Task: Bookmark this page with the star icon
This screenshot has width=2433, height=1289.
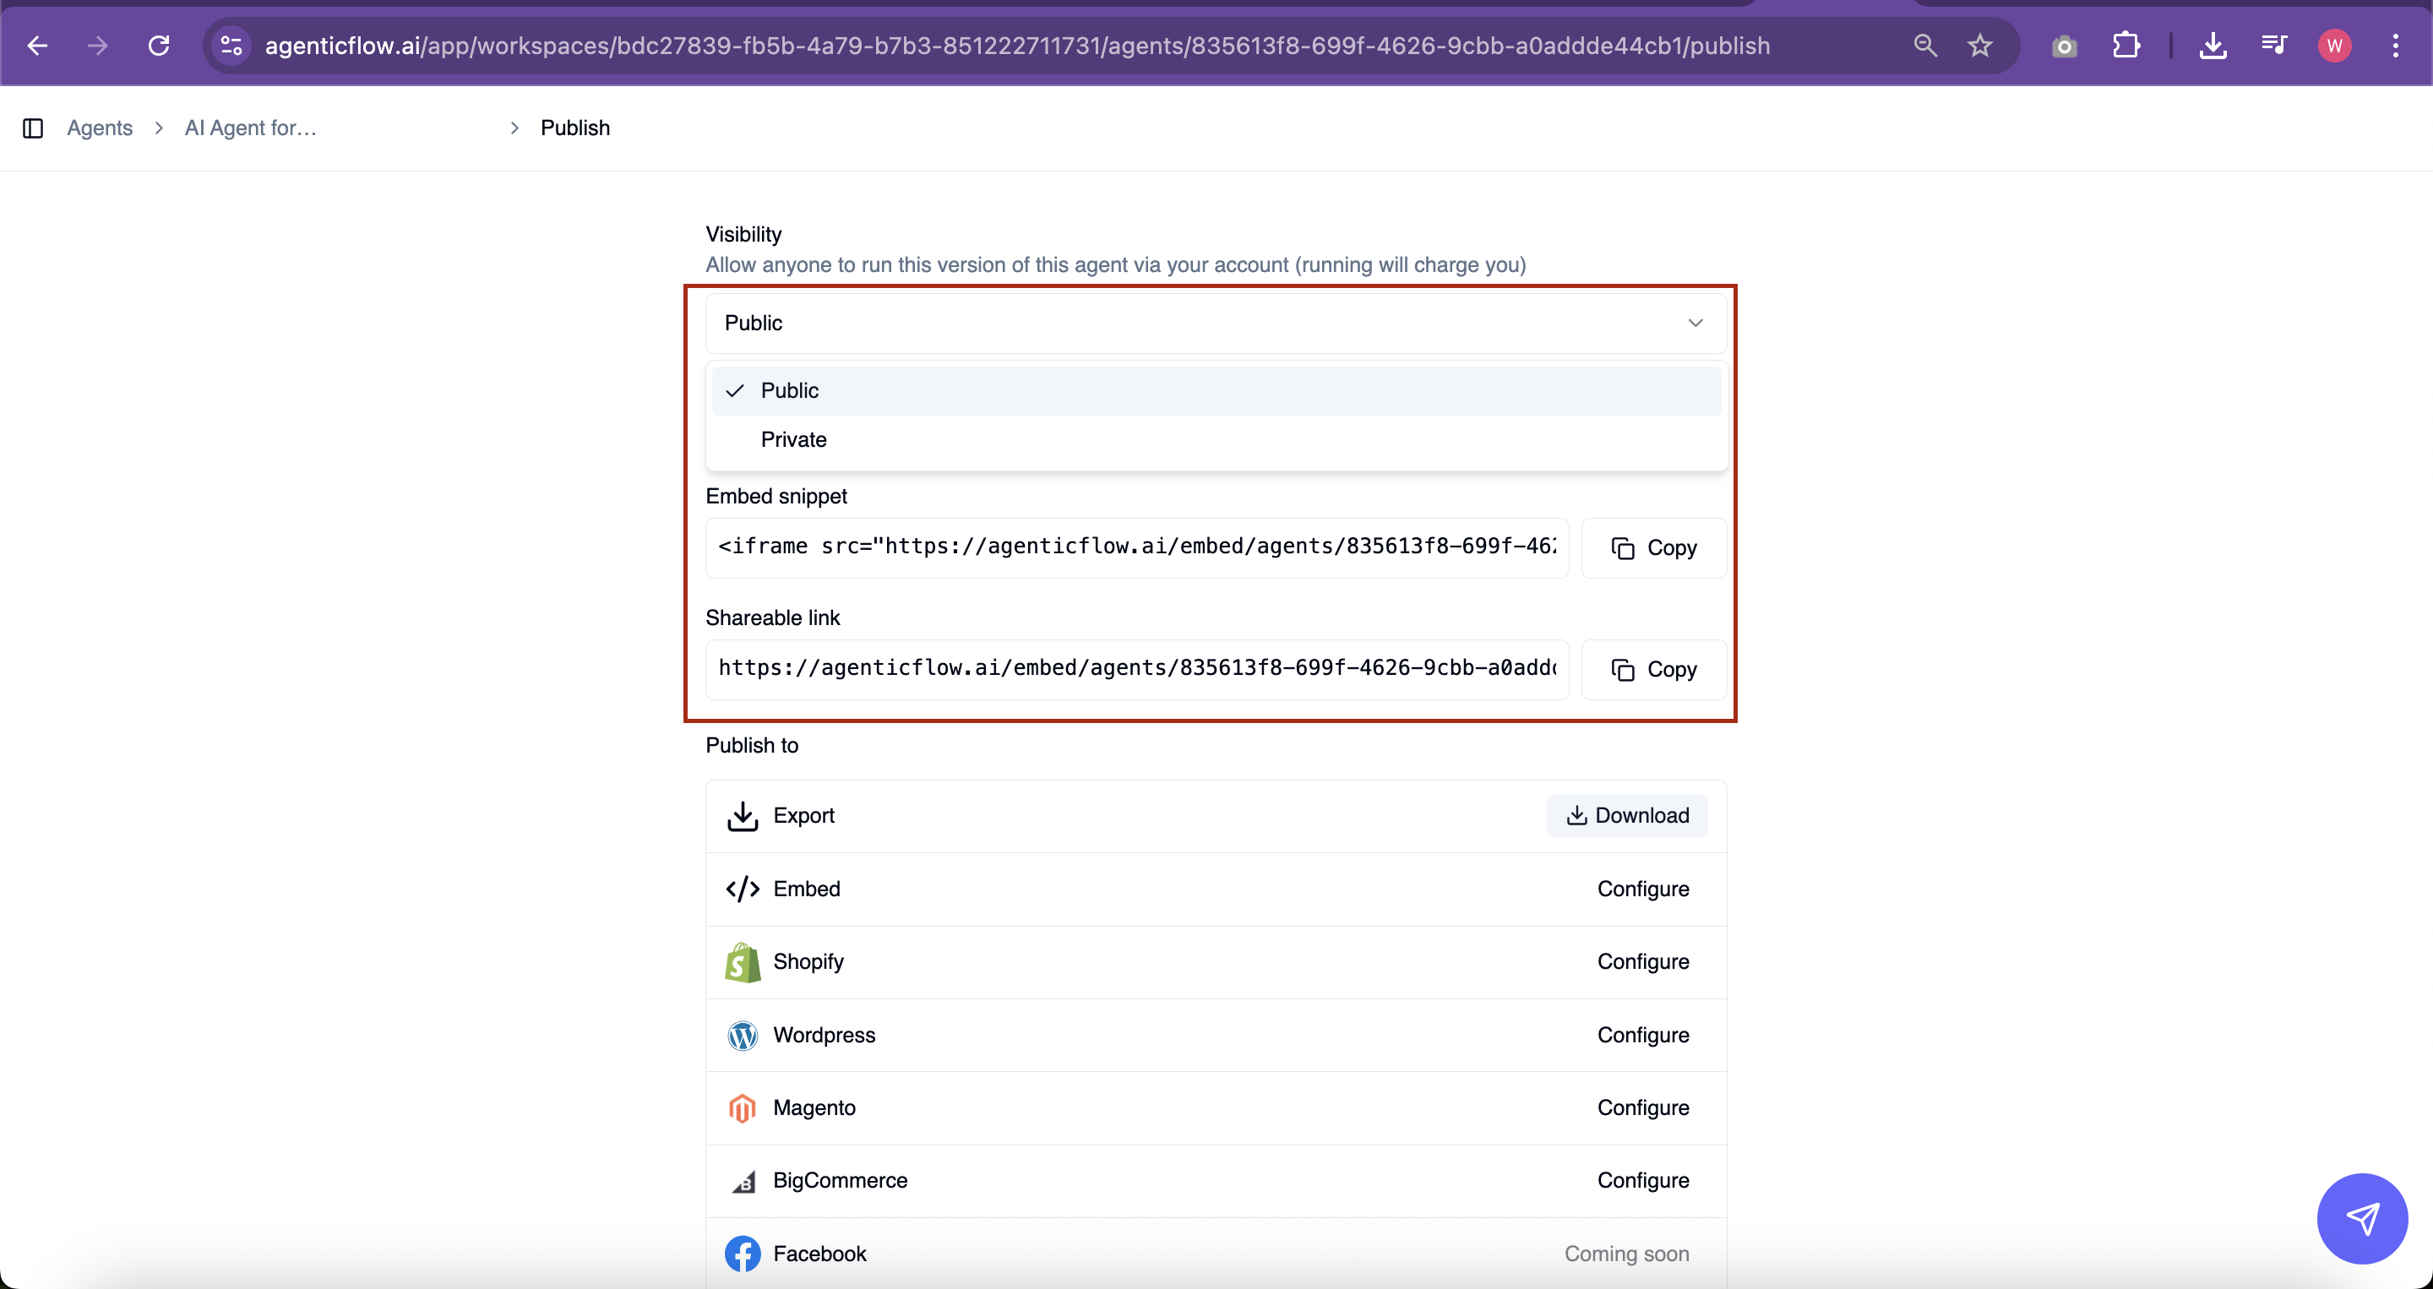Action: [x=1979, y=46]
